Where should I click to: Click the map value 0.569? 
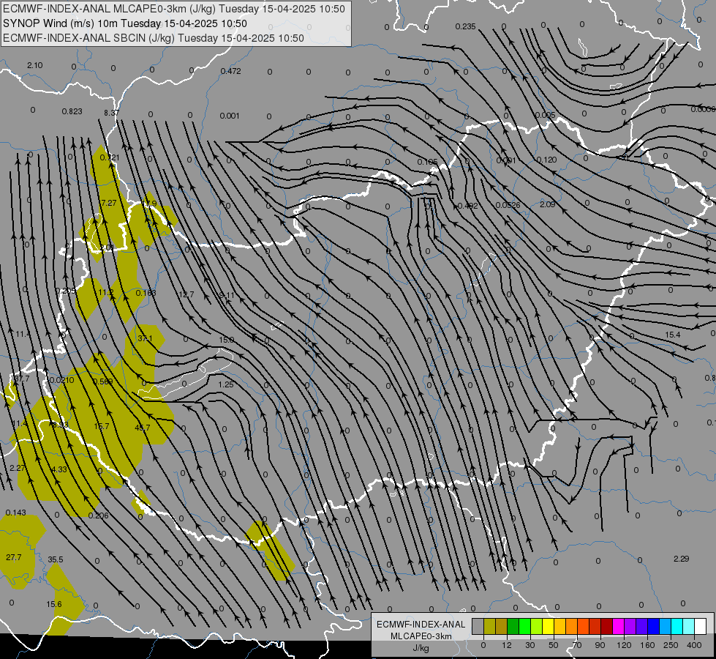point(102,381)
